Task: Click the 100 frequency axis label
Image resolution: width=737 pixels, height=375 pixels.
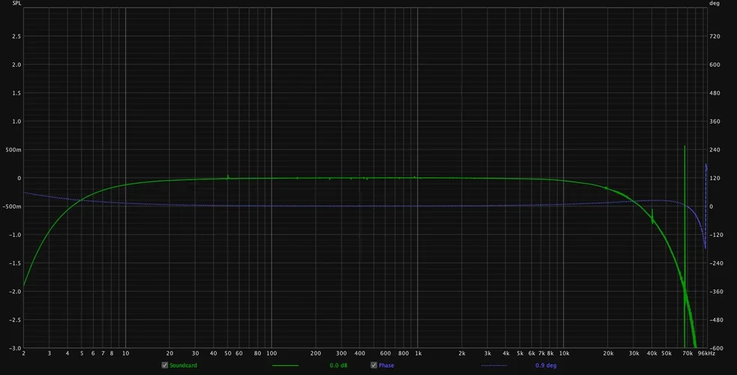Action: click(272, 353)
